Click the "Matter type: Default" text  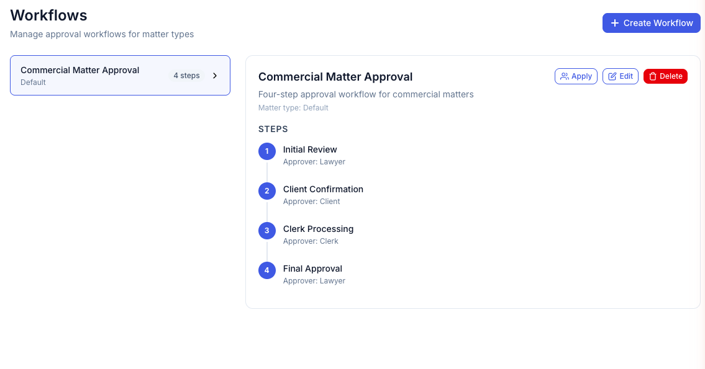pos(293,108)
